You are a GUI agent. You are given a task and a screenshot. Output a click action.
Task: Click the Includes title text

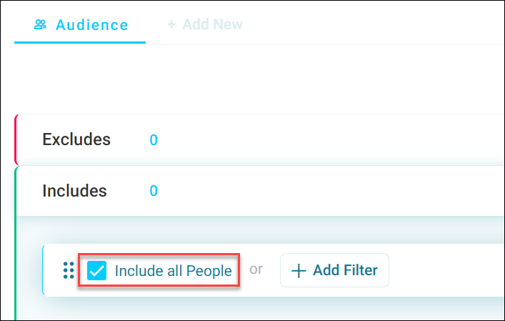[74, 191]
